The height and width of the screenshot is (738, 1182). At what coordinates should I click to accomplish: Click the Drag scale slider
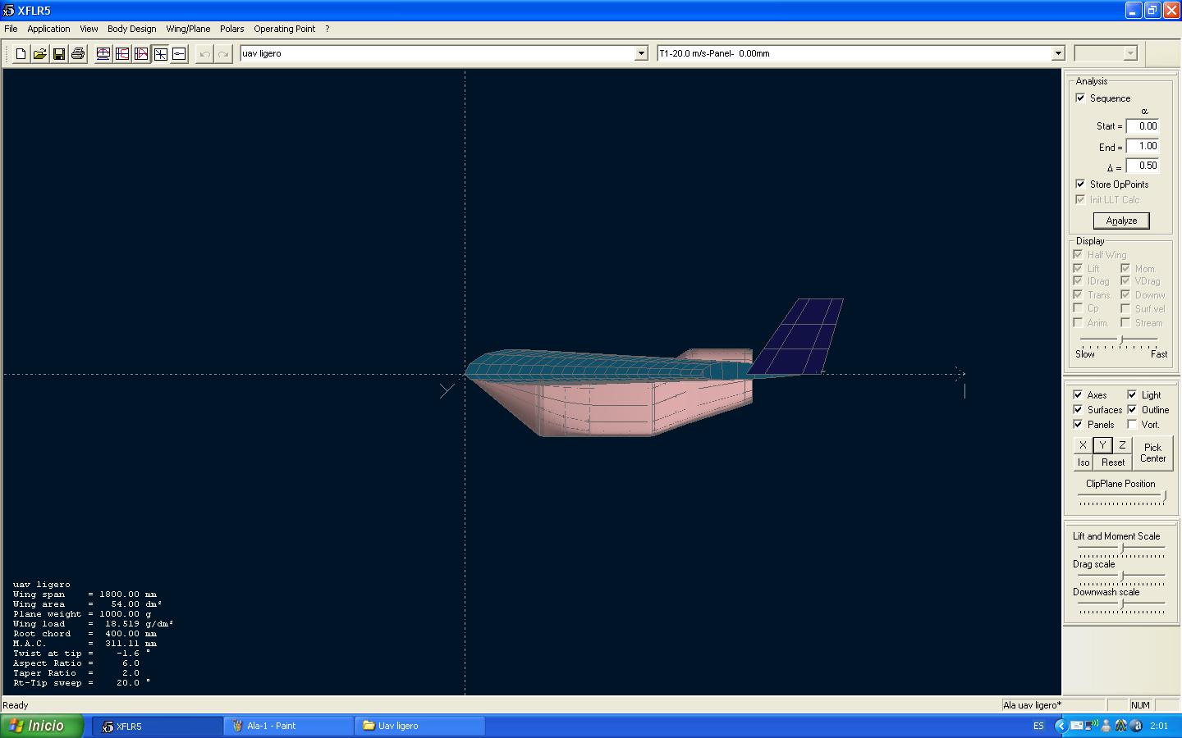1122,576
